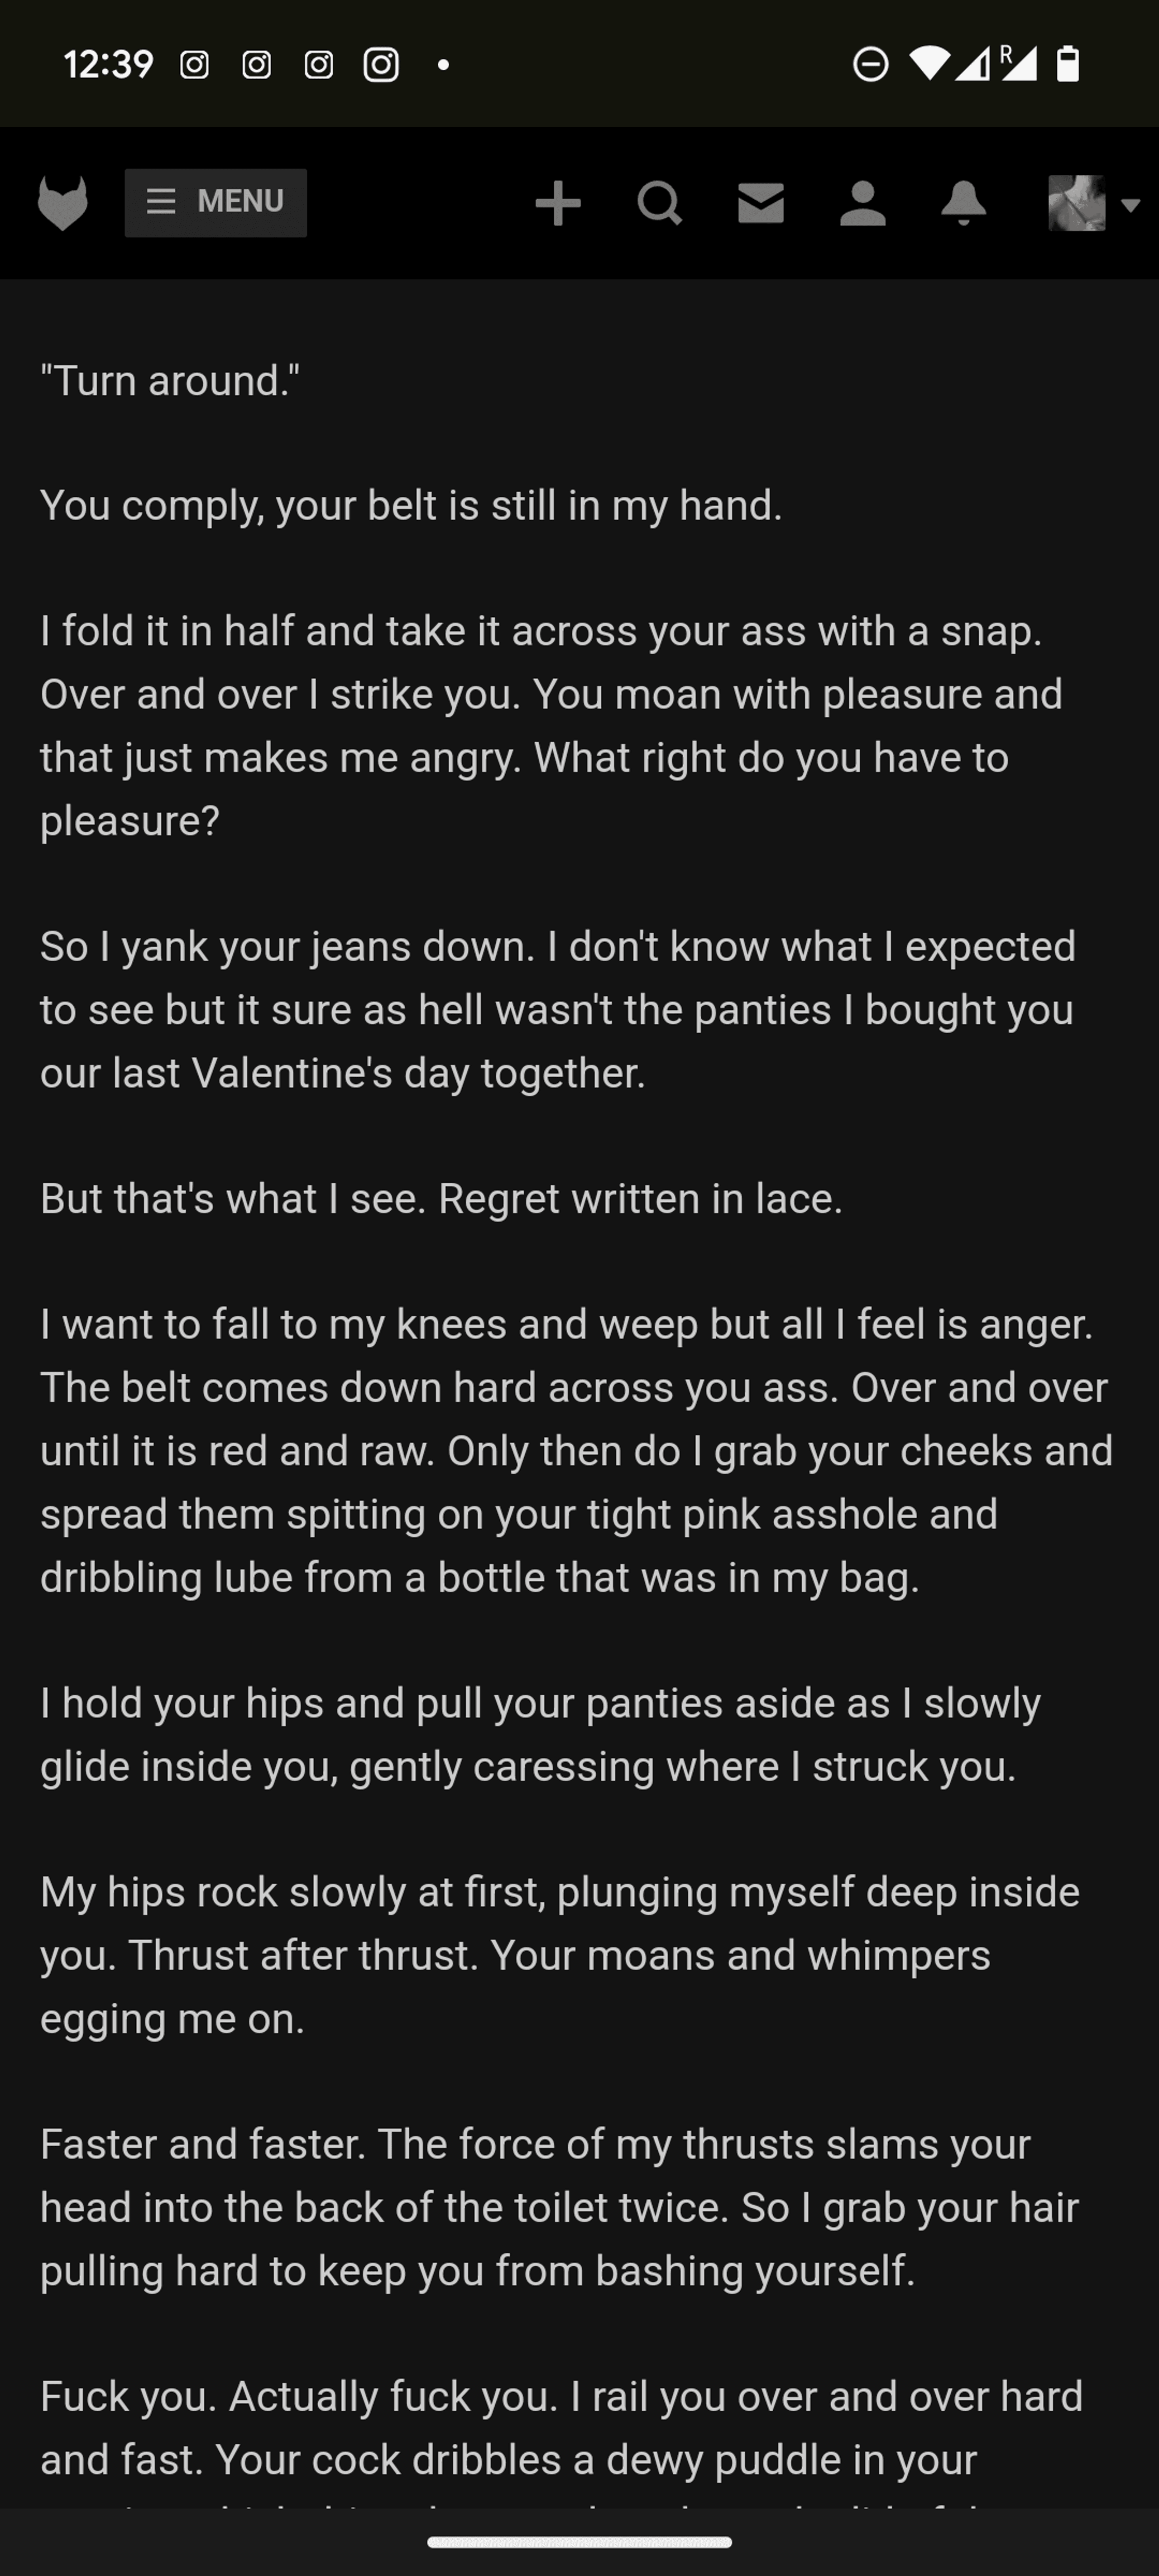Tap the fourth, largest Instagram status icon
The height and width of the screenshot is (2576, 1159).
(x=381, y=65)
